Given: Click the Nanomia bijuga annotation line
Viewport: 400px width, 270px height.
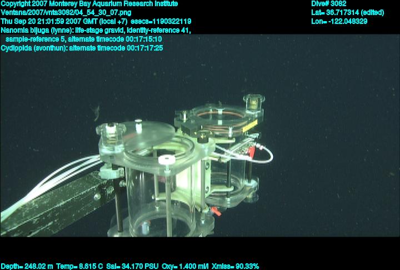Looking at the screenshot, I should coord(96,30).
